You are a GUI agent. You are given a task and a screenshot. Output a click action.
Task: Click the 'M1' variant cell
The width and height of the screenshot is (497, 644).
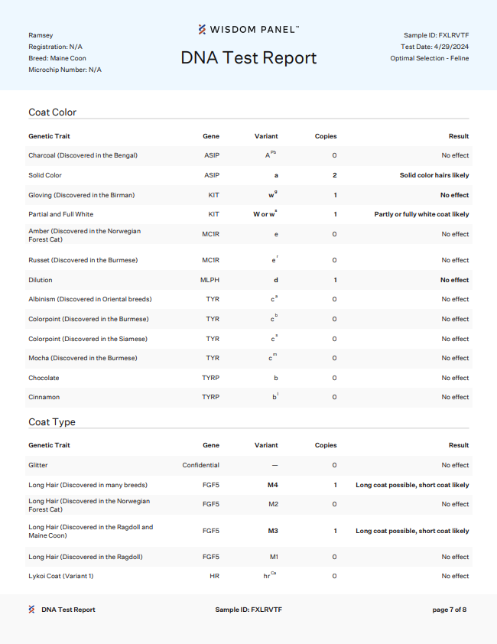point(274,557)
